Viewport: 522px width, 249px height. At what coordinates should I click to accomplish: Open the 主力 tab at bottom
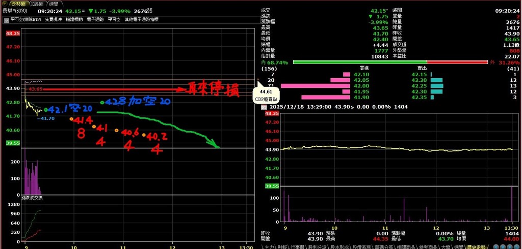[269, 246]
